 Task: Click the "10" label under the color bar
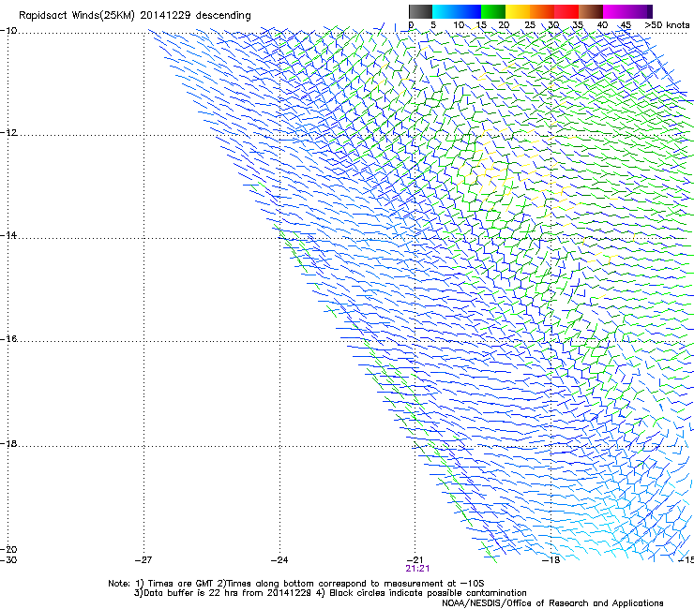point(459,25)
